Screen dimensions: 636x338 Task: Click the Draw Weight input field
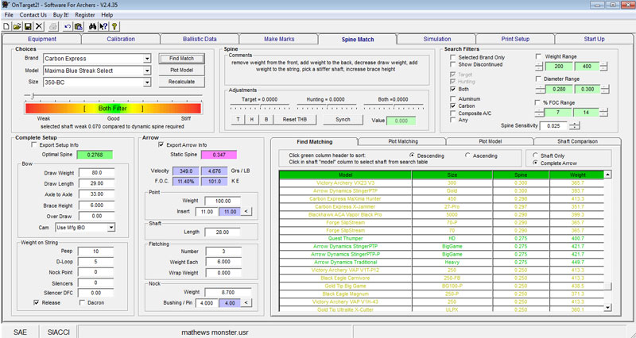coord(96,173)
